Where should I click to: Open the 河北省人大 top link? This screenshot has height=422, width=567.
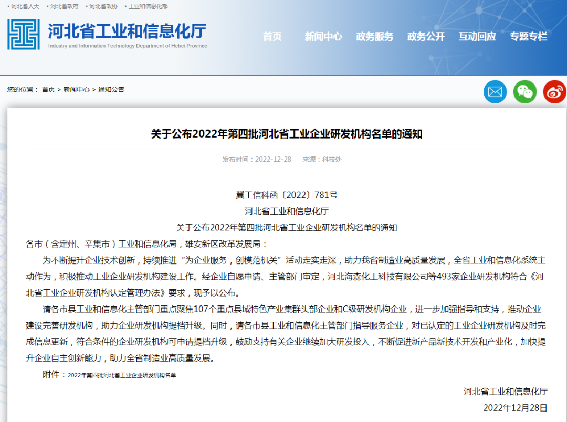(25, 6)
